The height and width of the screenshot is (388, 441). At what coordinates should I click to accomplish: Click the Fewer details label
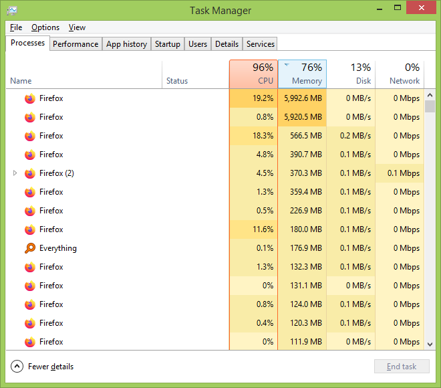[51, 367]
